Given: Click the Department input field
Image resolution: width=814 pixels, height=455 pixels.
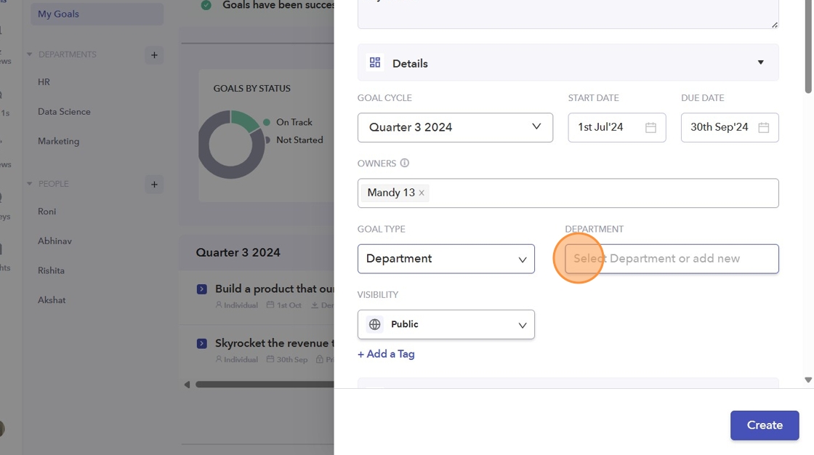Looking at the screenshot, I should (x=672, y=259).
